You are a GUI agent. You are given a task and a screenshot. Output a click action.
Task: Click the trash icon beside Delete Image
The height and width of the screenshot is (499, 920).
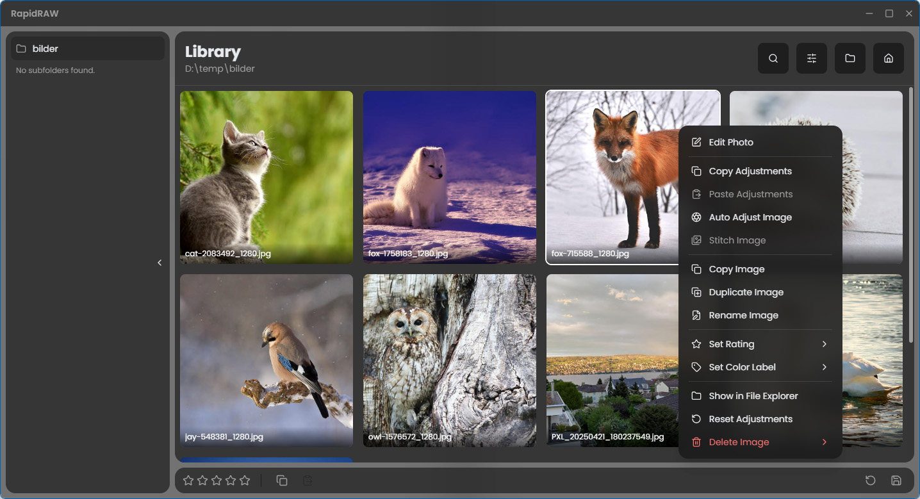pos(696,442)
